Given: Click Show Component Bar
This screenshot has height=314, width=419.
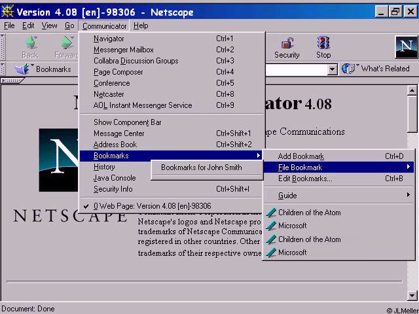Looking at the screenshot, I should pyautogui.click(x=171, y=122).
